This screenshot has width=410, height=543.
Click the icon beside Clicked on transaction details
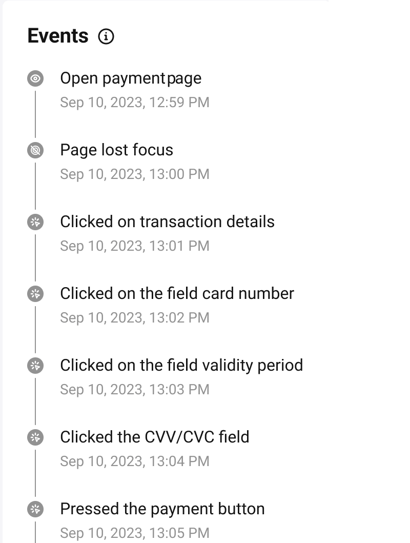35,222
